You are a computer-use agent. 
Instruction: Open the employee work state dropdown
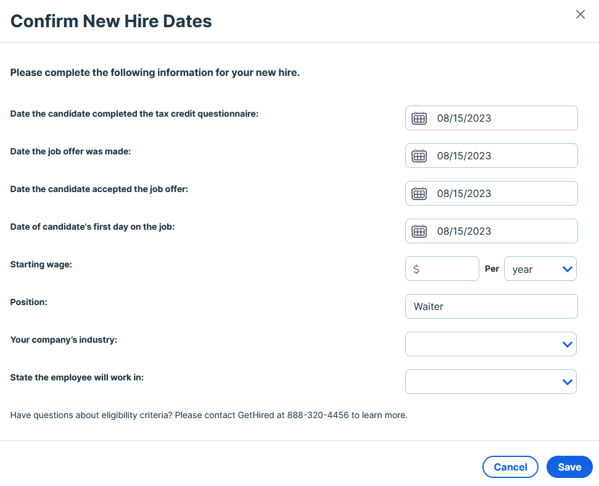point(491,382)
